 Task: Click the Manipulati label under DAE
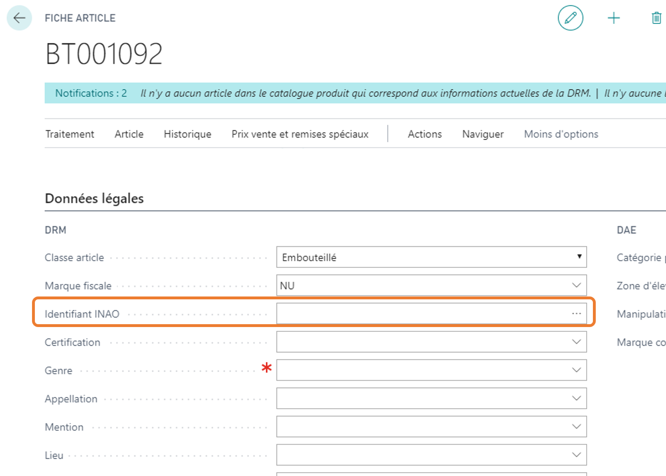click(641, 314)
